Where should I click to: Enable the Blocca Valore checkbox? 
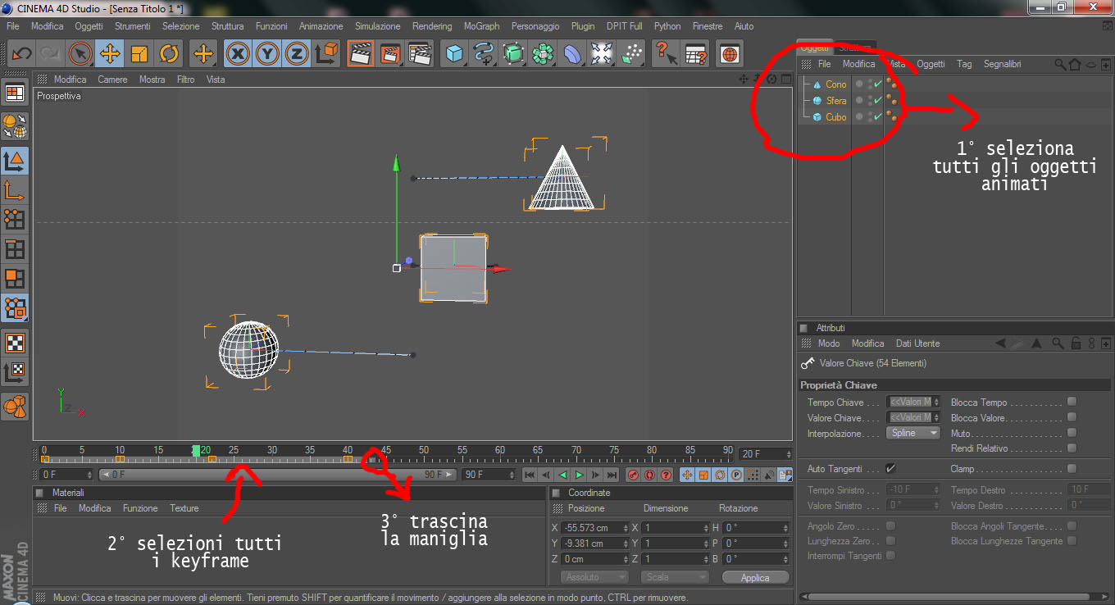[1072, 417]
